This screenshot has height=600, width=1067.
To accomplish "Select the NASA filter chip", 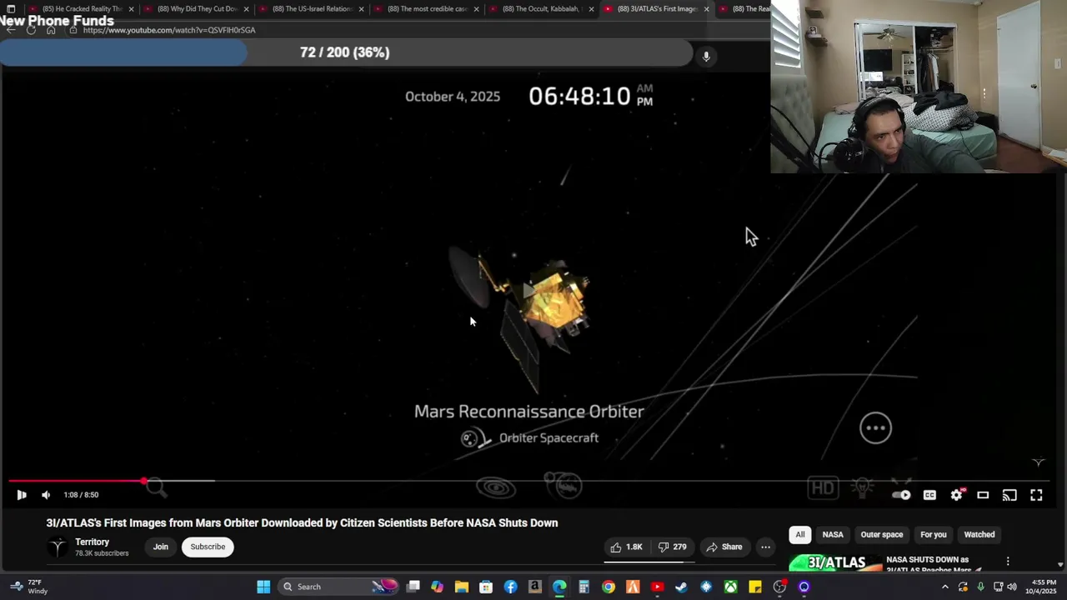I will tap(833, 535).
